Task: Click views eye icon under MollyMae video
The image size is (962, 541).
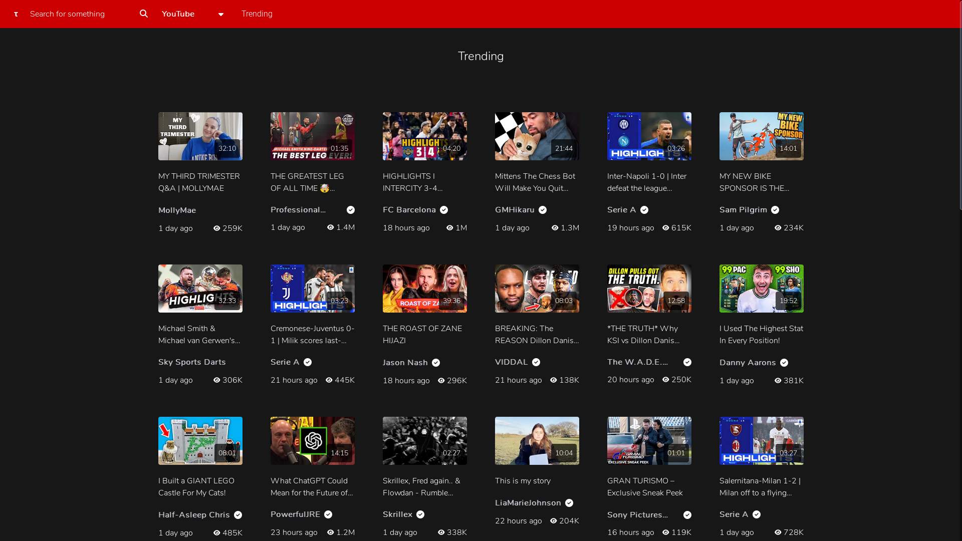Action: (x=217, y=228)
